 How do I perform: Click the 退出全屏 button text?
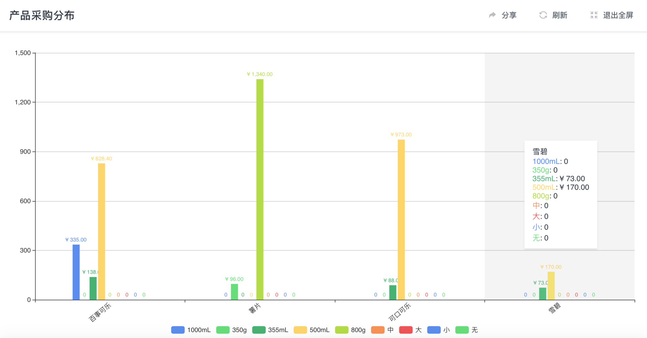tap(618, 15)
